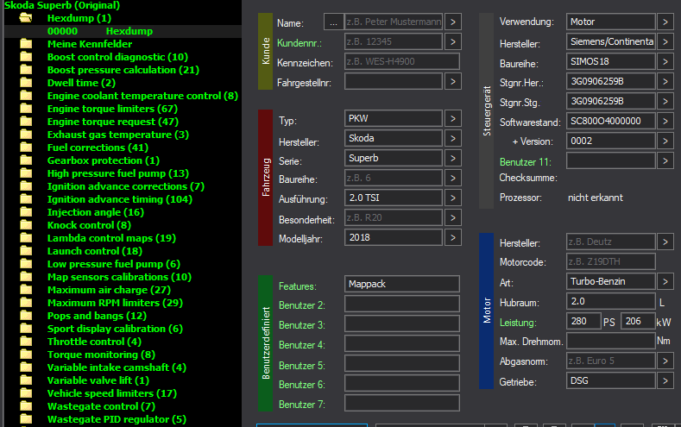Open the arrow next to Art Turbo-Benzin
The width and height of the screenshot is (681, 427).
coord(665,281)
